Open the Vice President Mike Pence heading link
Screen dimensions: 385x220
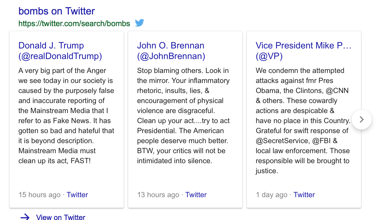(303, 51)
